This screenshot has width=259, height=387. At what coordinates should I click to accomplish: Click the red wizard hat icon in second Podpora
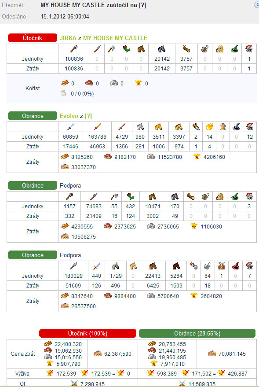click(236, 266)
